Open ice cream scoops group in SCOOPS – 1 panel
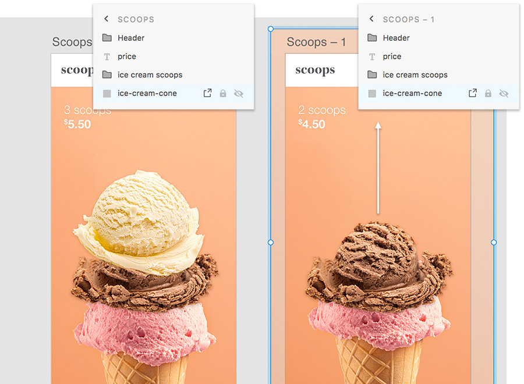 438,75
